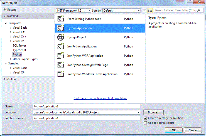The width and height of the screenshot is (206, 136).
Task: Open the Location path dropdown arrow
Action: coord(138,112)
